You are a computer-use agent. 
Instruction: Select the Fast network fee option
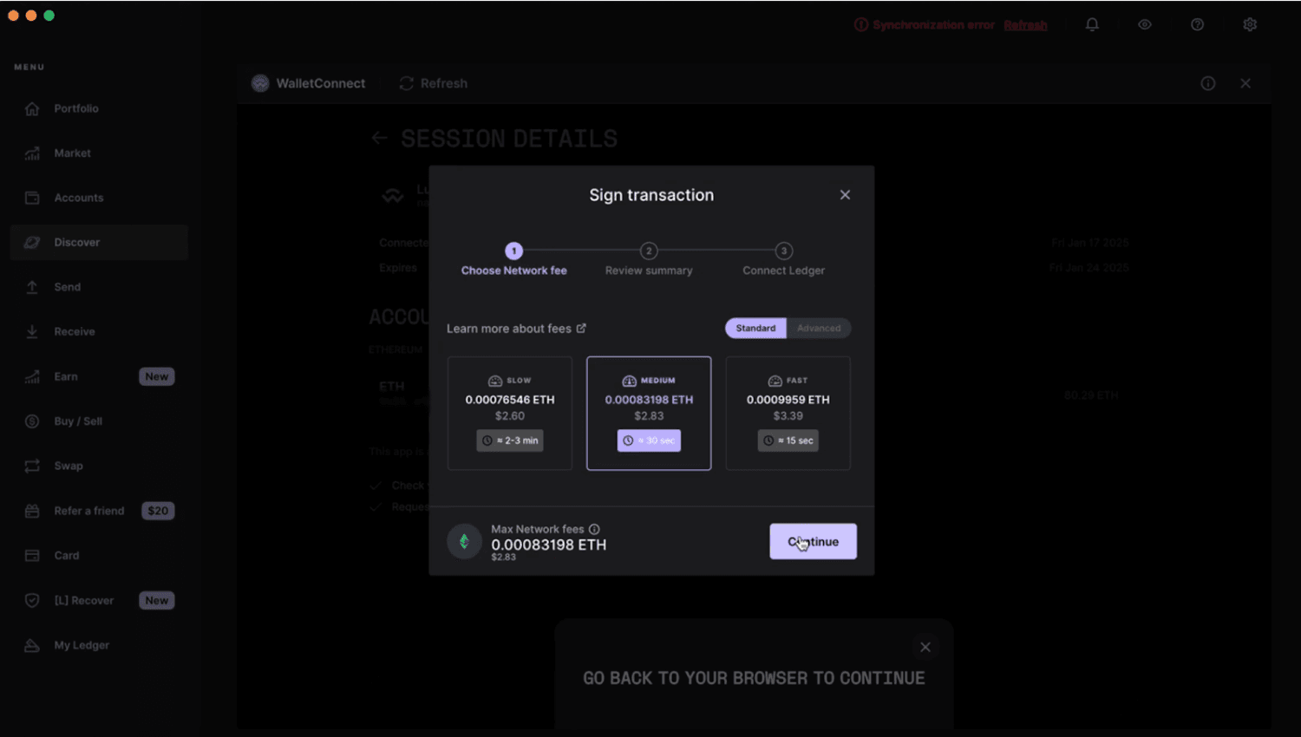pyautogui.click(x=788, y=413)
